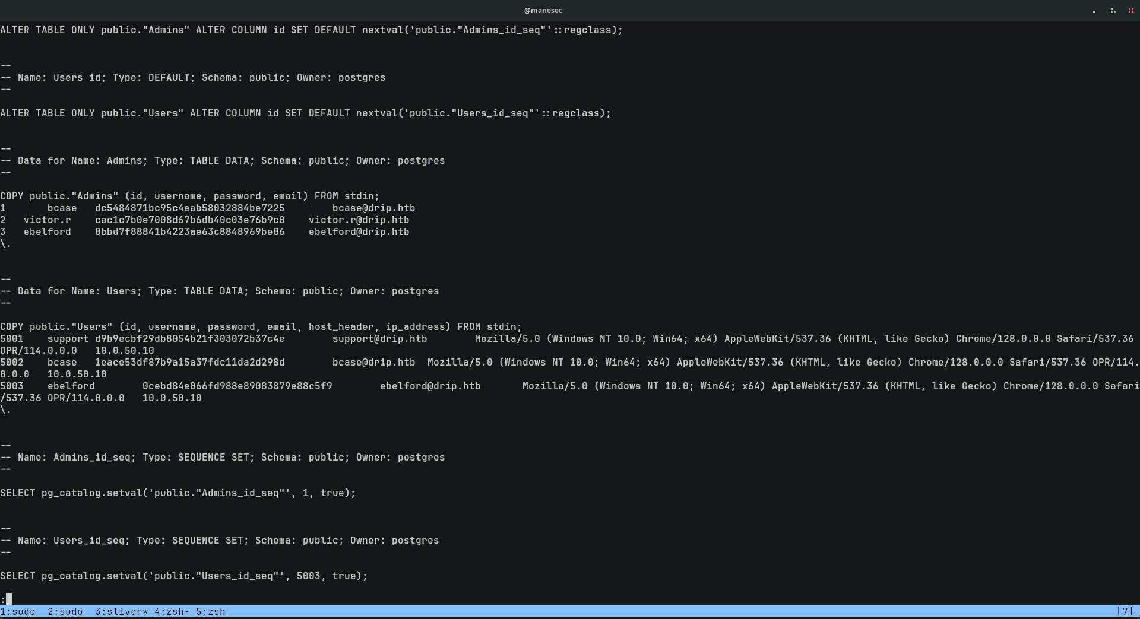Click the COPY public."Admins" statement line
Image resolution: width=1140 pixels, height=619 pixels.
tap(189, 196)
